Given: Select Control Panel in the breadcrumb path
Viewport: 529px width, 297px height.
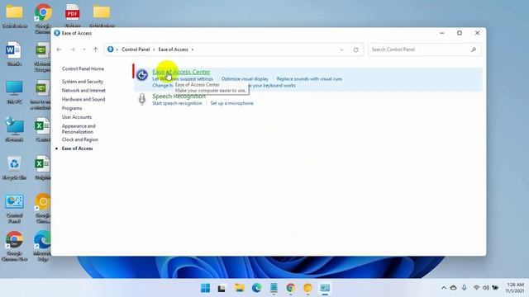Looking at the screenshot, I should coord(136,49).
